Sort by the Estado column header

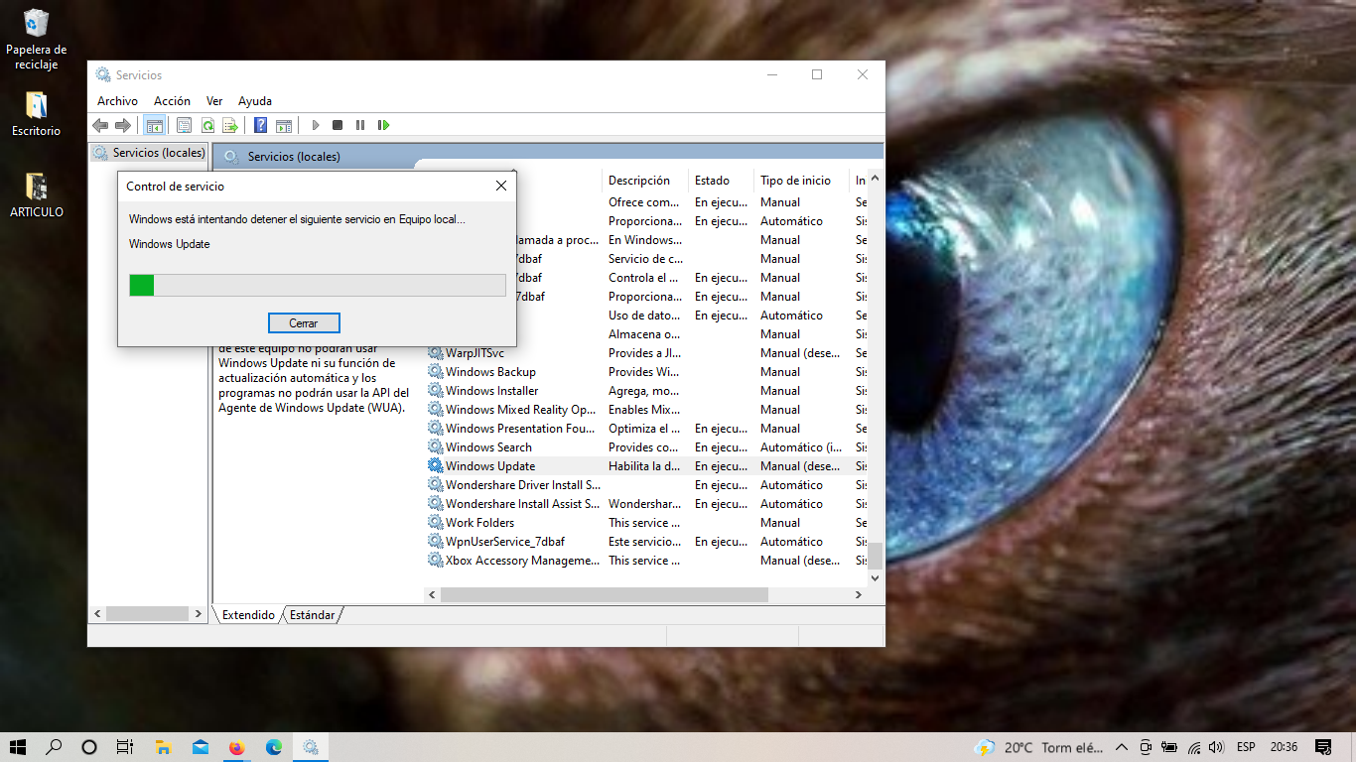point(712,181)
